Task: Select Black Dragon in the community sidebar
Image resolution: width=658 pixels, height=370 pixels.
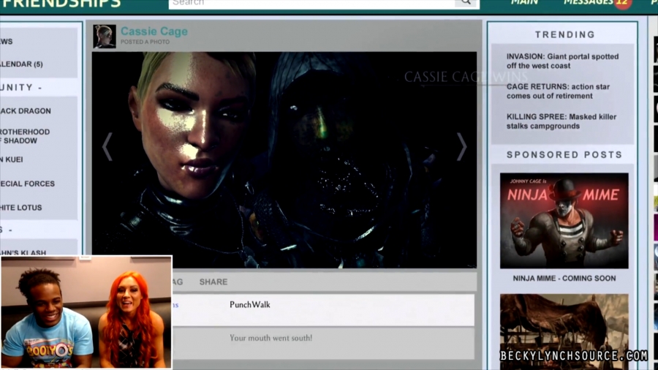Action: click(26, 111)
